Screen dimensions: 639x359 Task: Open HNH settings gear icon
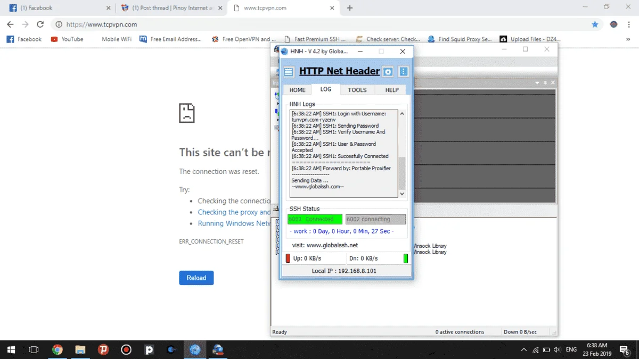pyautogui.click(x=388, y=72)
